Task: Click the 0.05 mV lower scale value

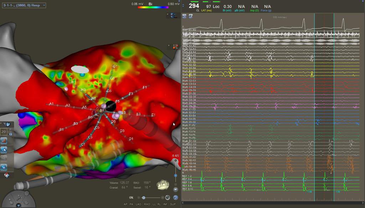Action: point(137,4)
